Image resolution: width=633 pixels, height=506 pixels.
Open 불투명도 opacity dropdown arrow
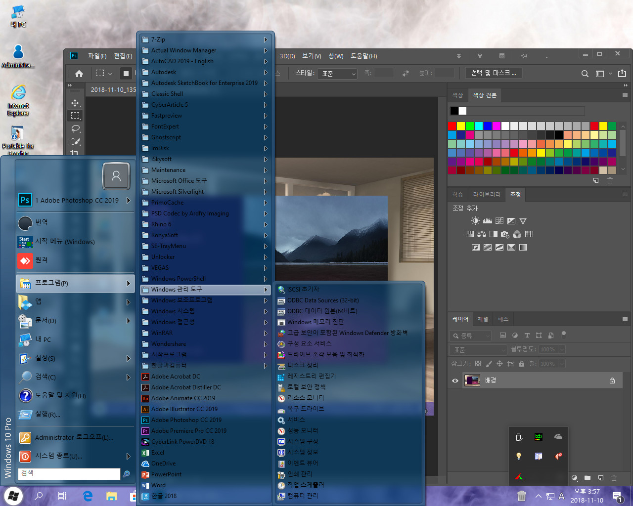561,349
